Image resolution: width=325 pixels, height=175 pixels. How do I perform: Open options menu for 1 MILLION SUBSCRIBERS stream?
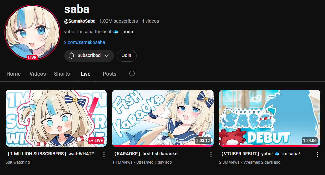tap(104, 155)
